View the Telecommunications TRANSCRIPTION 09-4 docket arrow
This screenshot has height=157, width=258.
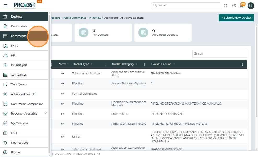click(x=62, y=74)
